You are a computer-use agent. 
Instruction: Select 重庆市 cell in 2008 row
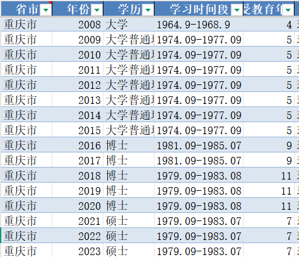click(x=26, y=25)
